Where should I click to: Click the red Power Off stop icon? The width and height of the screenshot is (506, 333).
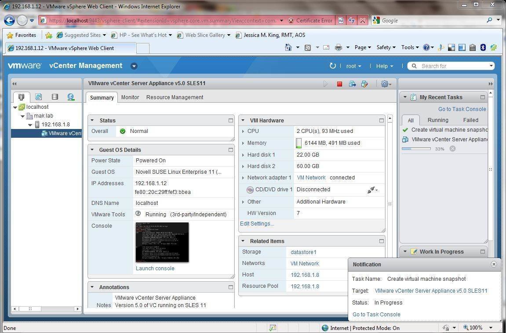pos(339,84)
